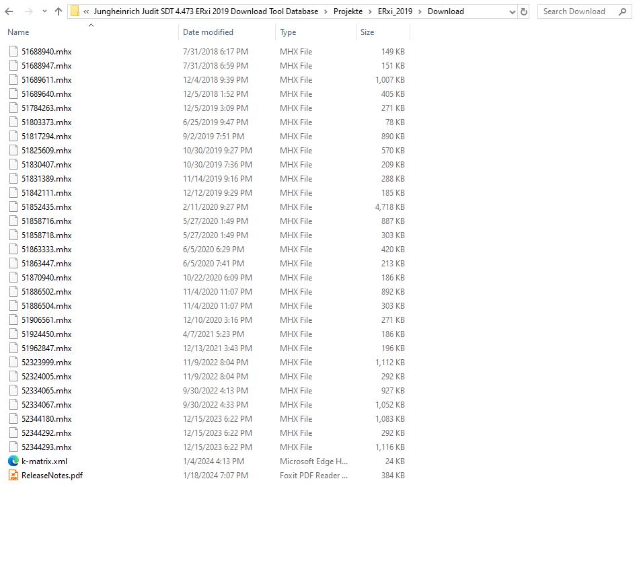Select file icon of 51688940.mhx
Image resolution: width=641 pixels, height=561 pixels.
coord(13,52)
